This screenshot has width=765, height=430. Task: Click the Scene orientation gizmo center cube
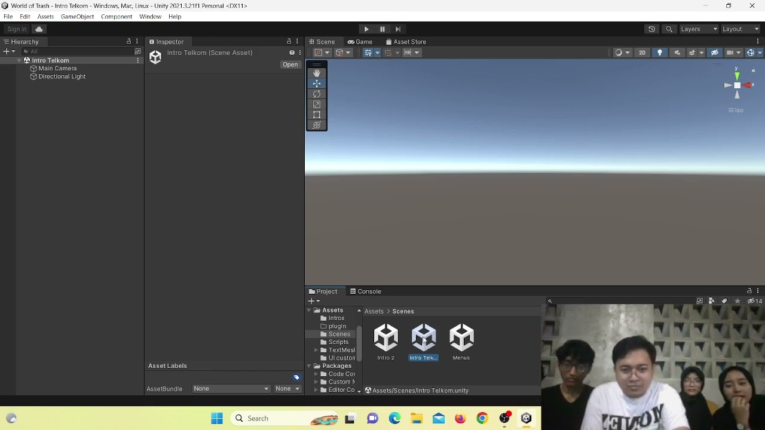coord(737,85)
